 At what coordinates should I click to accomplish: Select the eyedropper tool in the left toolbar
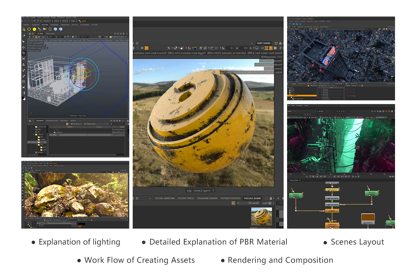point(23,36)
